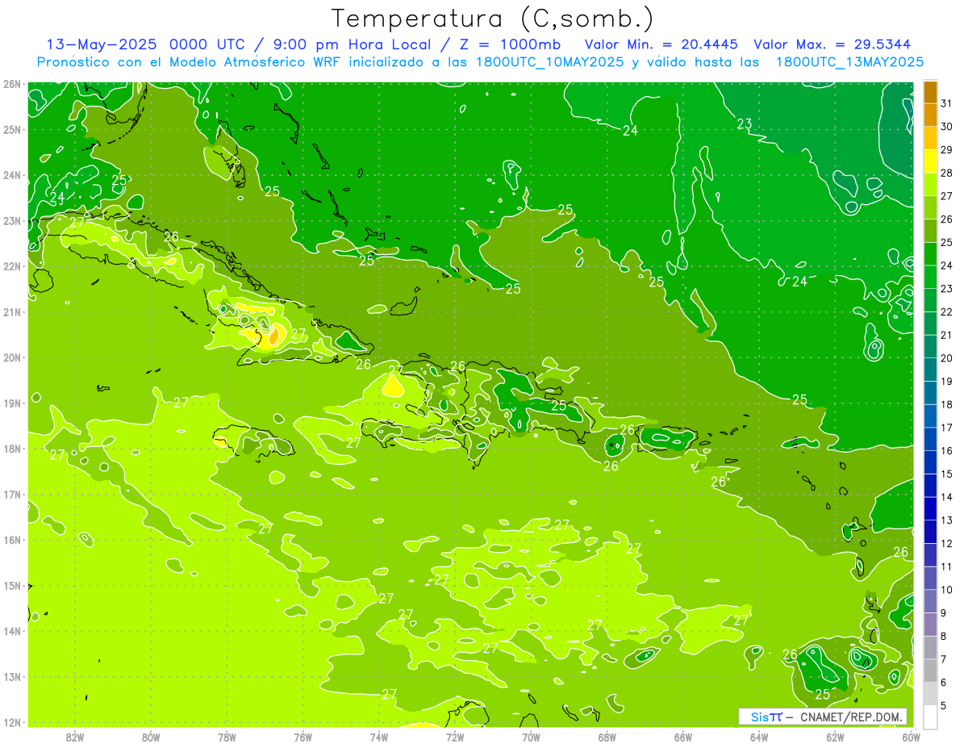Click the latitude axis label 23N
Viewport: 968px width, 748px height.
click(11, 221)
